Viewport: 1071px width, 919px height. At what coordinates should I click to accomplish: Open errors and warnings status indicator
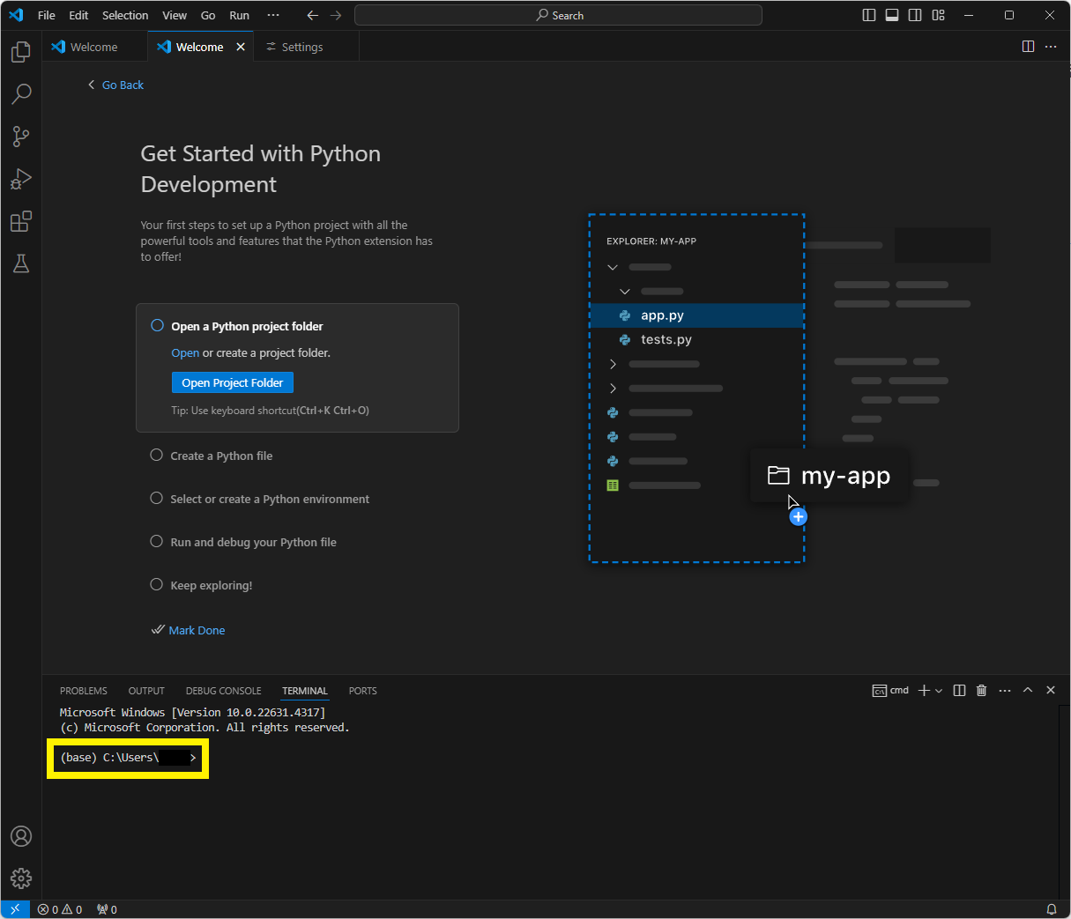click(60, 909)
